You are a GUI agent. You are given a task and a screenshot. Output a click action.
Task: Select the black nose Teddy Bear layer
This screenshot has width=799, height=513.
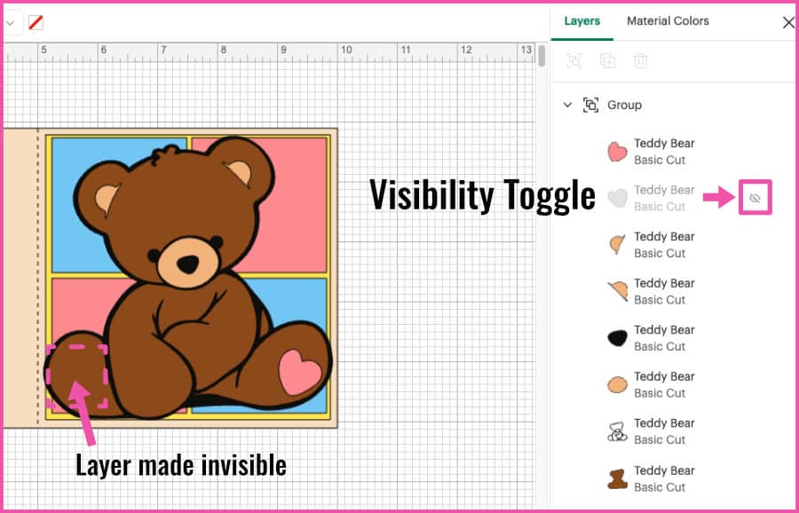tap(673, 338)
